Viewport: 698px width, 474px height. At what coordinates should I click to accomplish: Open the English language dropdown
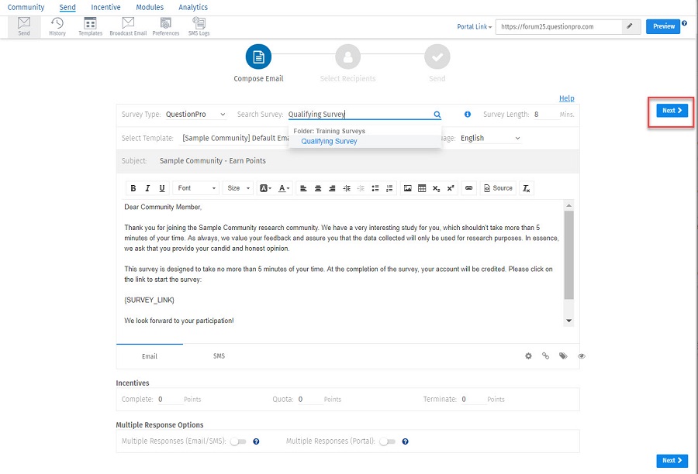490,139
